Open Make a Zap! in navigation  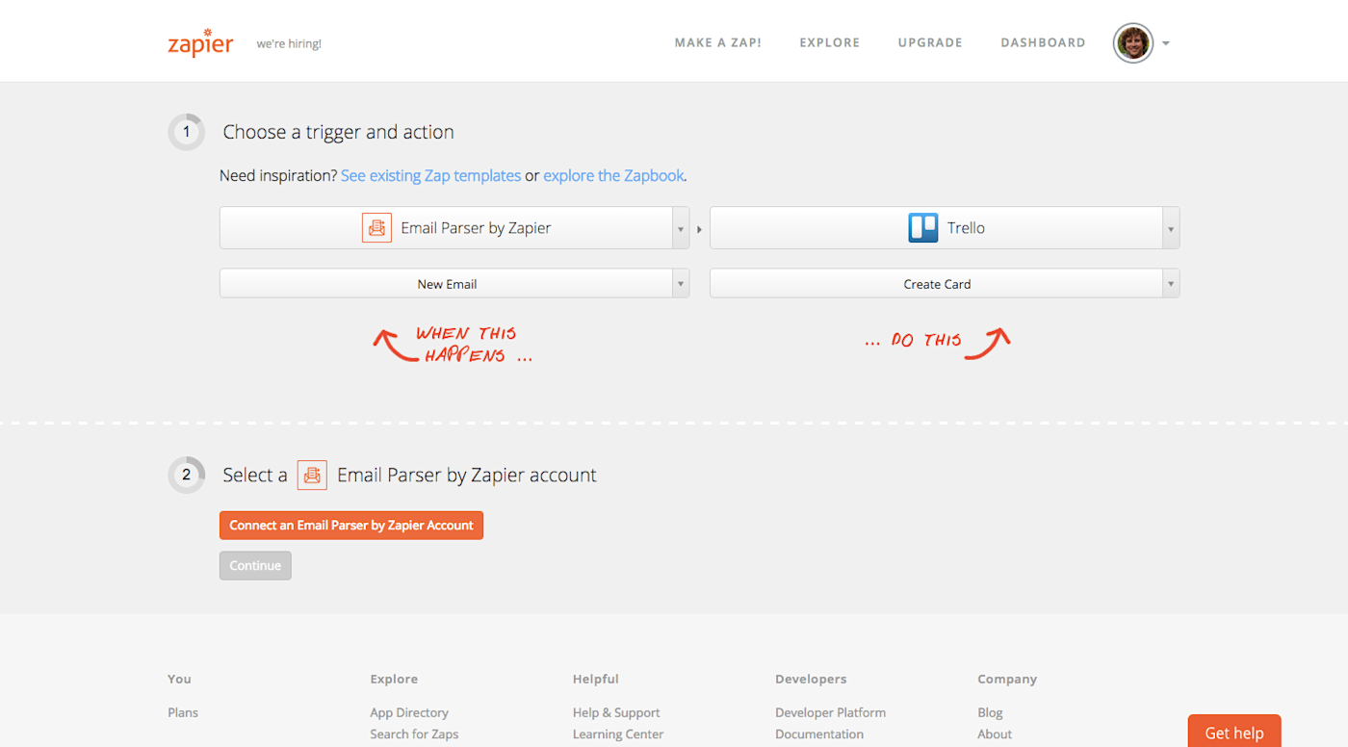click(718, 42)
